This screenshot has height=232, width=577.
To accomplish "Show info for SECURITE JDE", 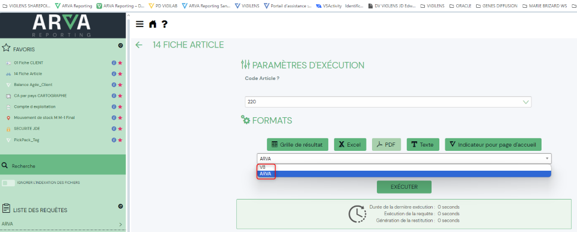I will coord(114,129).
